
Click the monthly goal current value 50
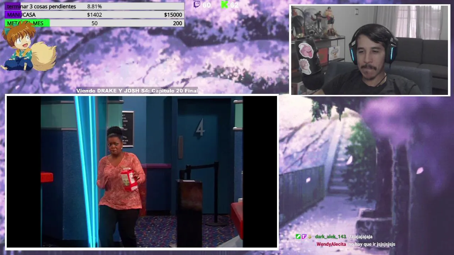coord(94,23)
